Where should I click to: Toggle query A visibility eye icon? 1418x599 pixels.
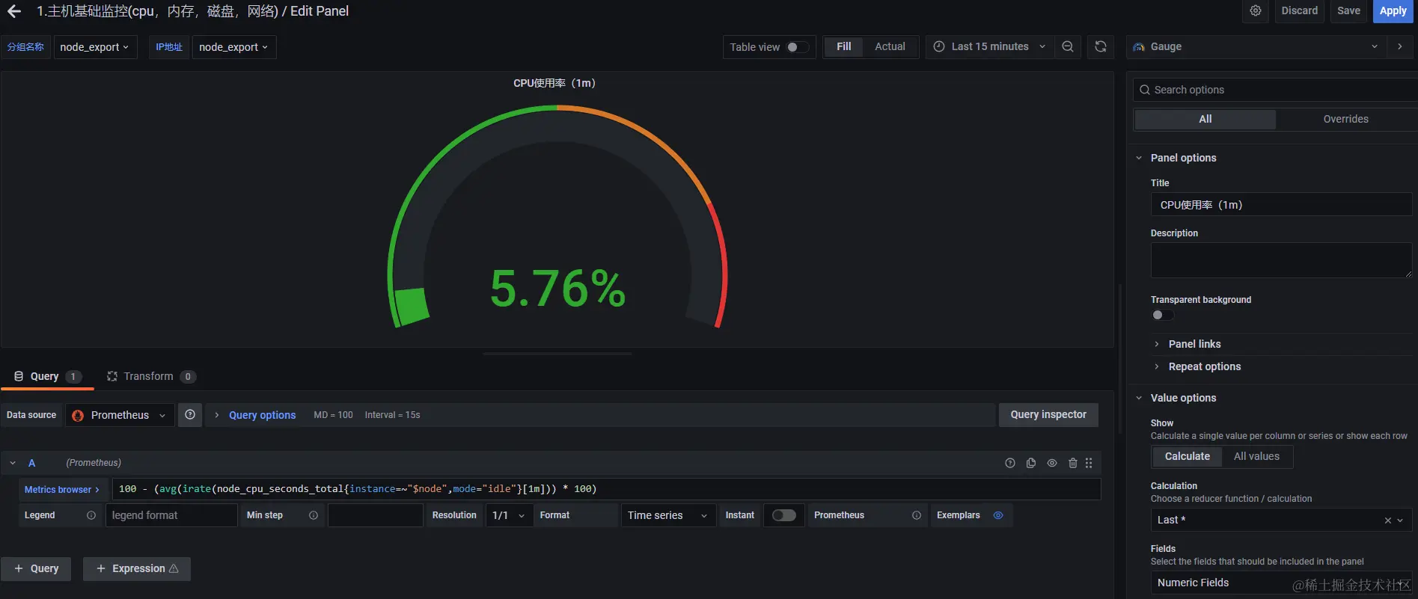1052,463
